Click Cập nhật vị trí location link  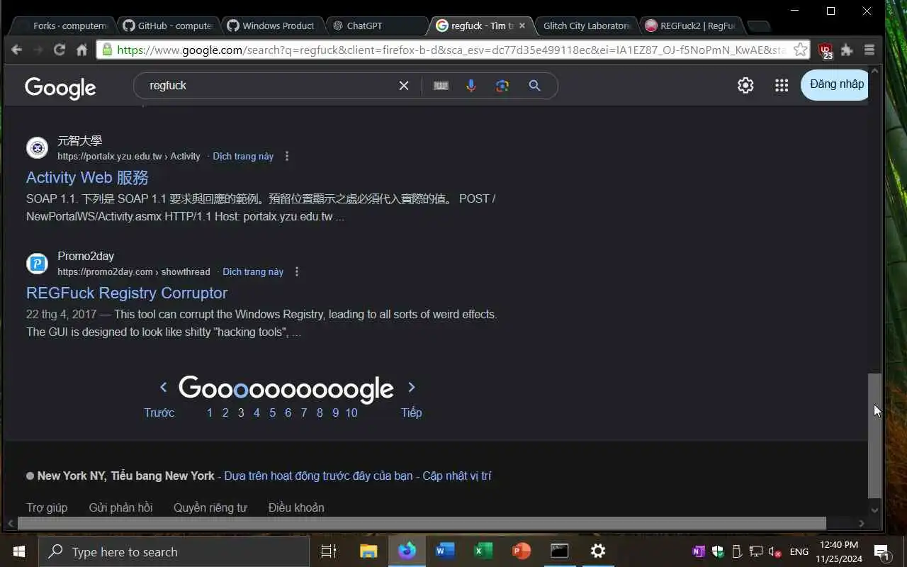tap(457, 476)
